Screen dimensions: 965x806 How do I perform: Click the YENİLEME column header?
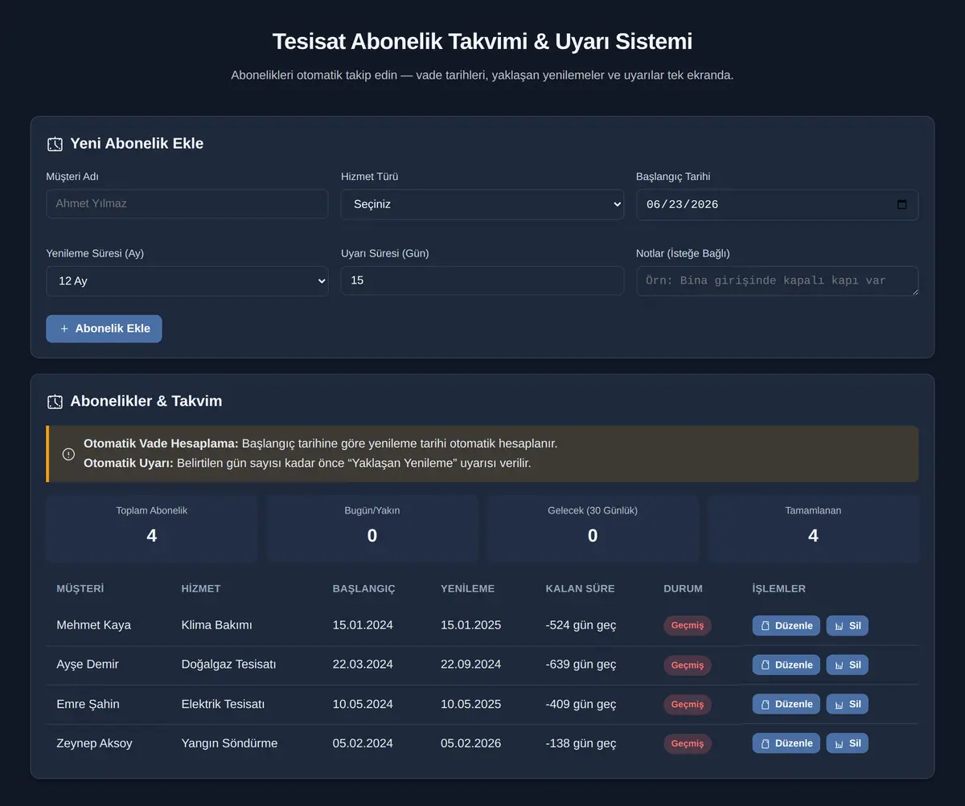click(468, 588)
